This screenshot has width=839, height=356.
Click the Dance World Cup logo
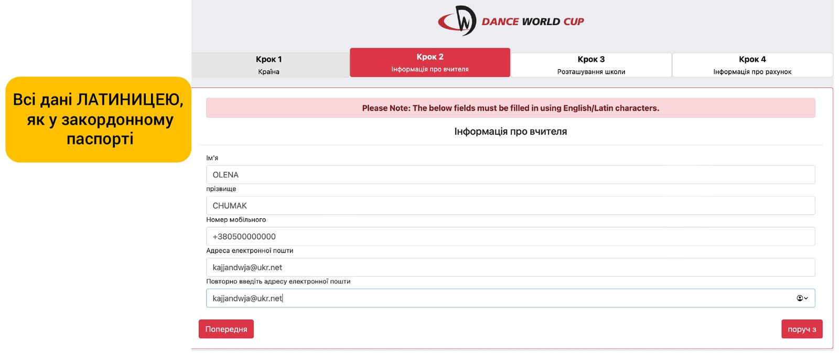[x=511, y=21]
